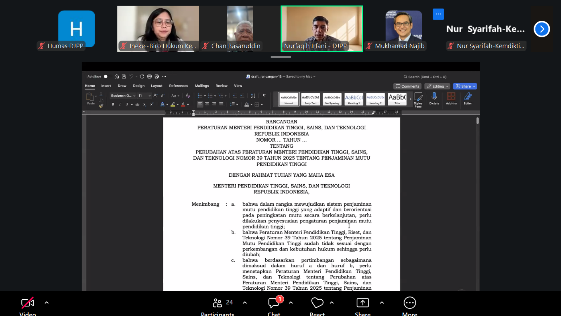Image resolution: width=561 pixels, height=316 pixels.
Task: Apply yellow text highlight color
Action: pos(173,104)
